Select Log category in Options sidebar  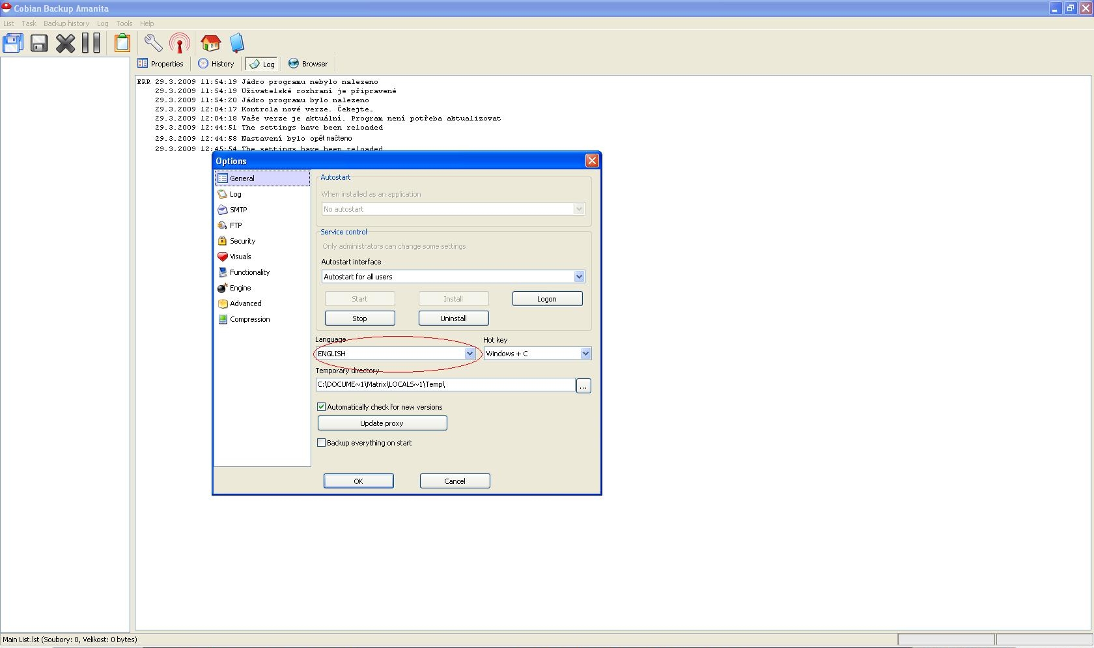[262, 194]
